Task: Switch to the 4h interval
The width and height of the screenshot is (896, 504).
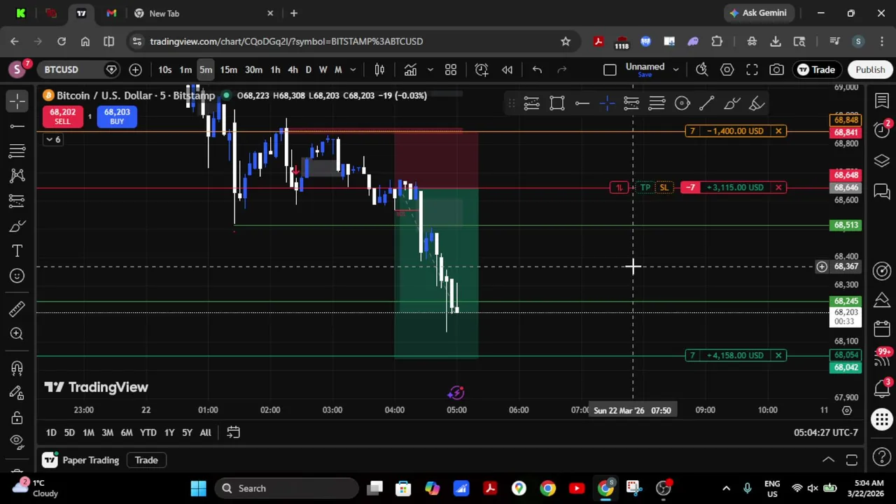Action: 293,69
